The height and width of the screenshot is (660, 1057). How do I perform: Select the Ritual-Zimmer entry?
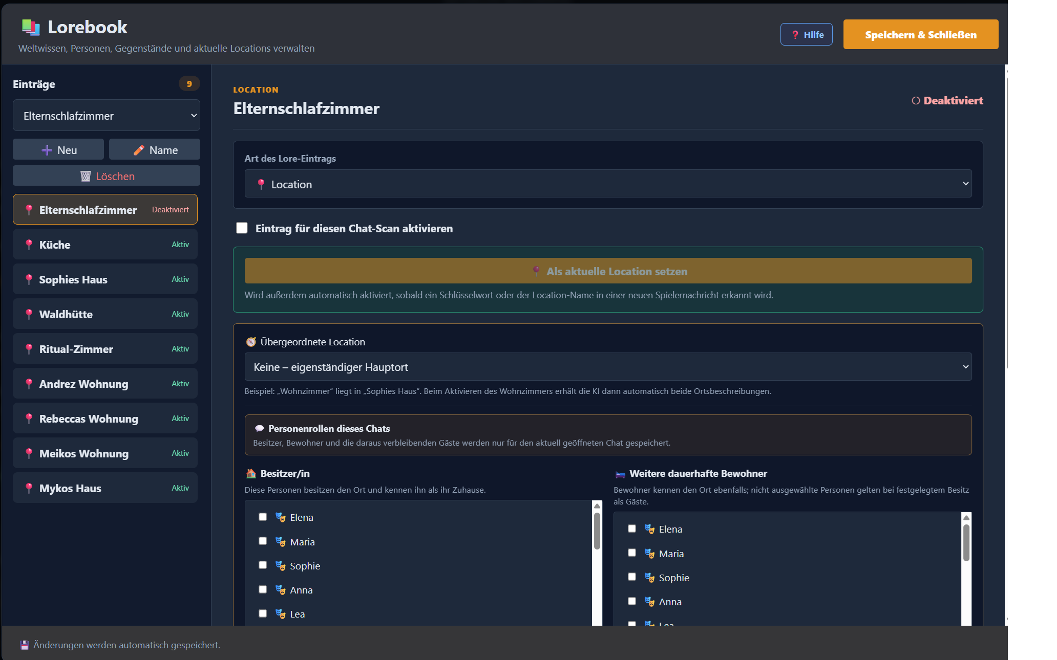coord(105,349)
